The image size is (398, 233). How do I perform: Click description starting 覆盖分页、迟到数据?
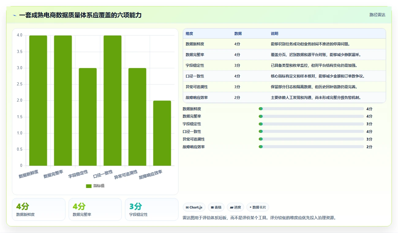coord(316,55)
